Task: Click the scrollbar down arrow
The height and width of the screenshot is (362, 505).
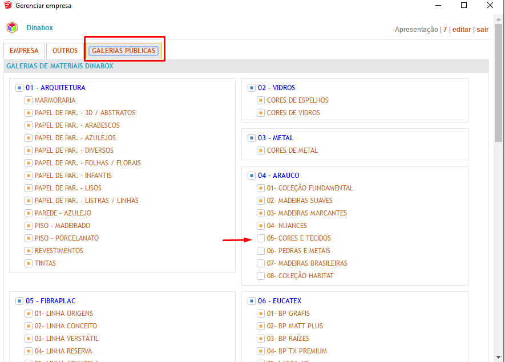Action: (x=499, y=357)
